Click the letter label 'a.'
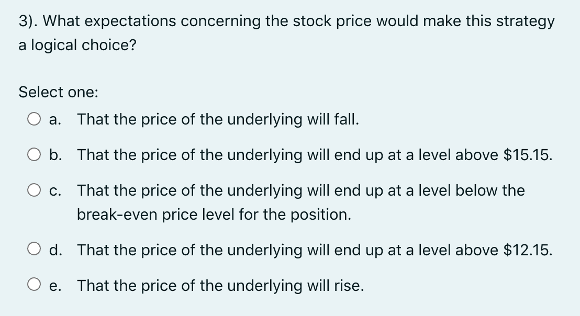Image resolution: width=580 pixels, height=316 pixels. click(55, 120)
